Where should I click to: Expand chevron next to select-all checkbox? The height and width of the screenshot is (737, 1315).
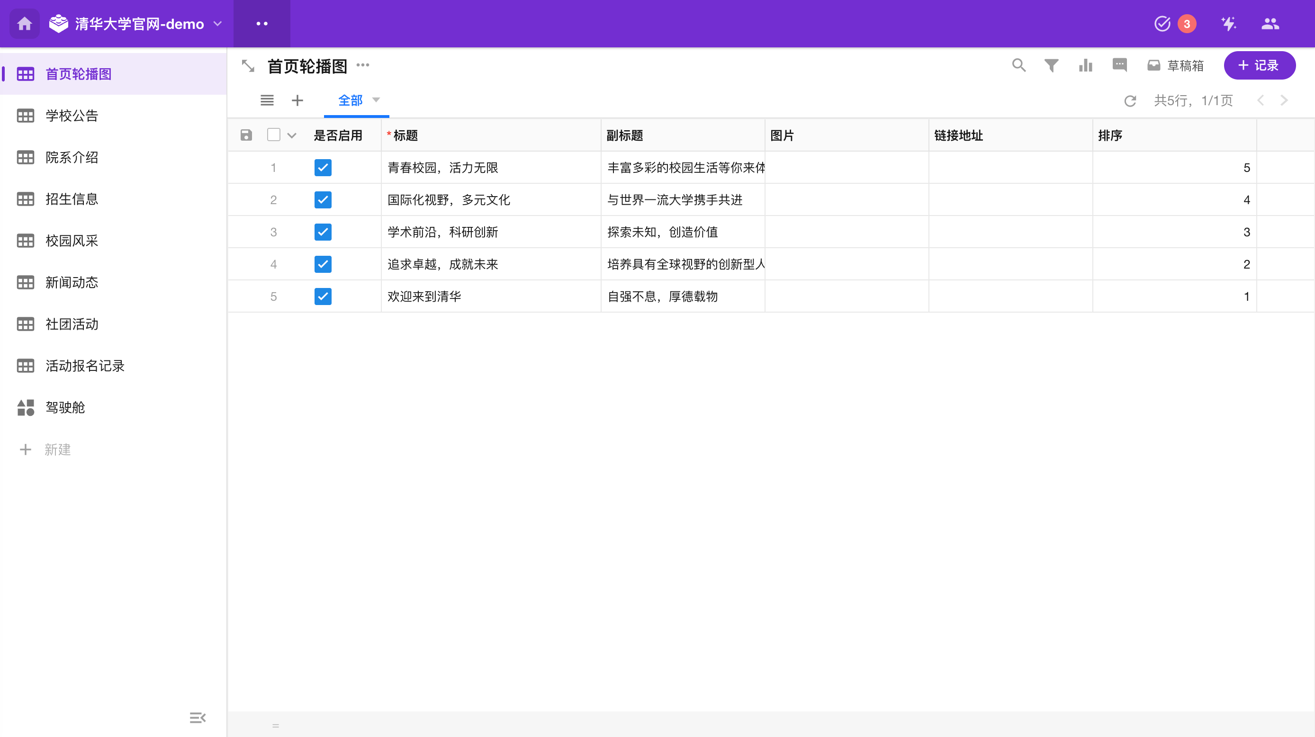[x=291, y=135]
